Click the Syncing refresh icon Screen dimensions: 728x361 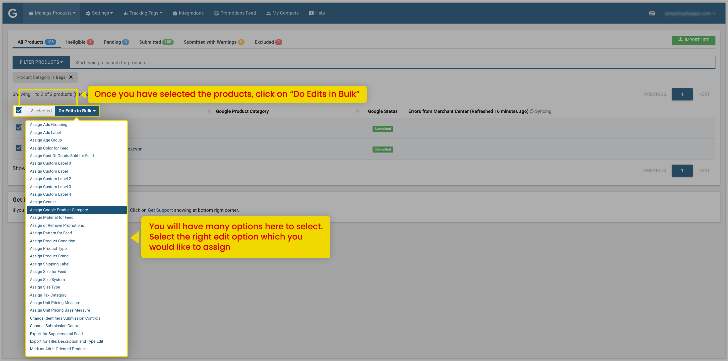pos(532,111)
